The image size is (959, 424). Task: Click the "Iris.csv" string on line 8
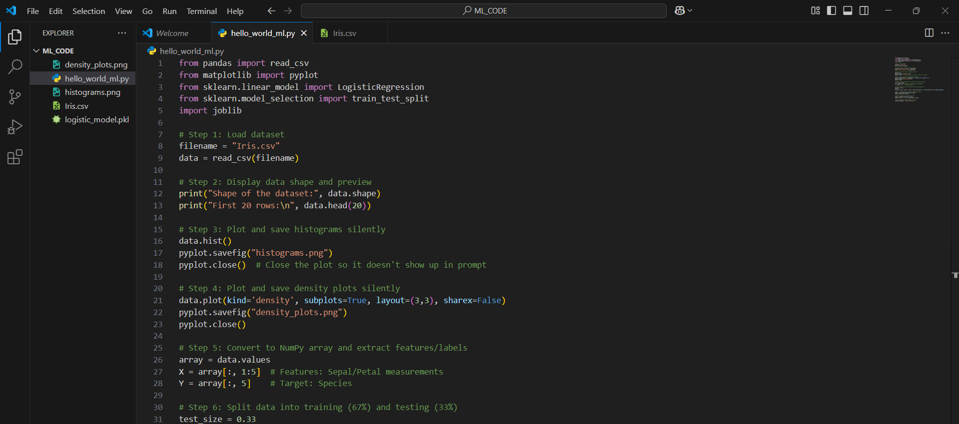[256, 146]
